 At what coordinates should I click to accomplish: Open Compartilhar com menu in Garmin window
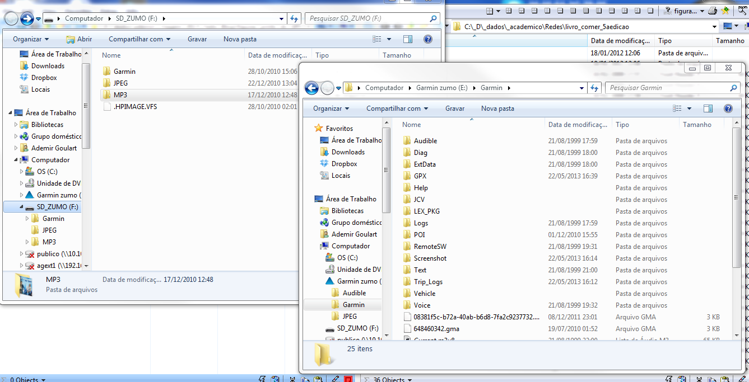click(397, 109)
